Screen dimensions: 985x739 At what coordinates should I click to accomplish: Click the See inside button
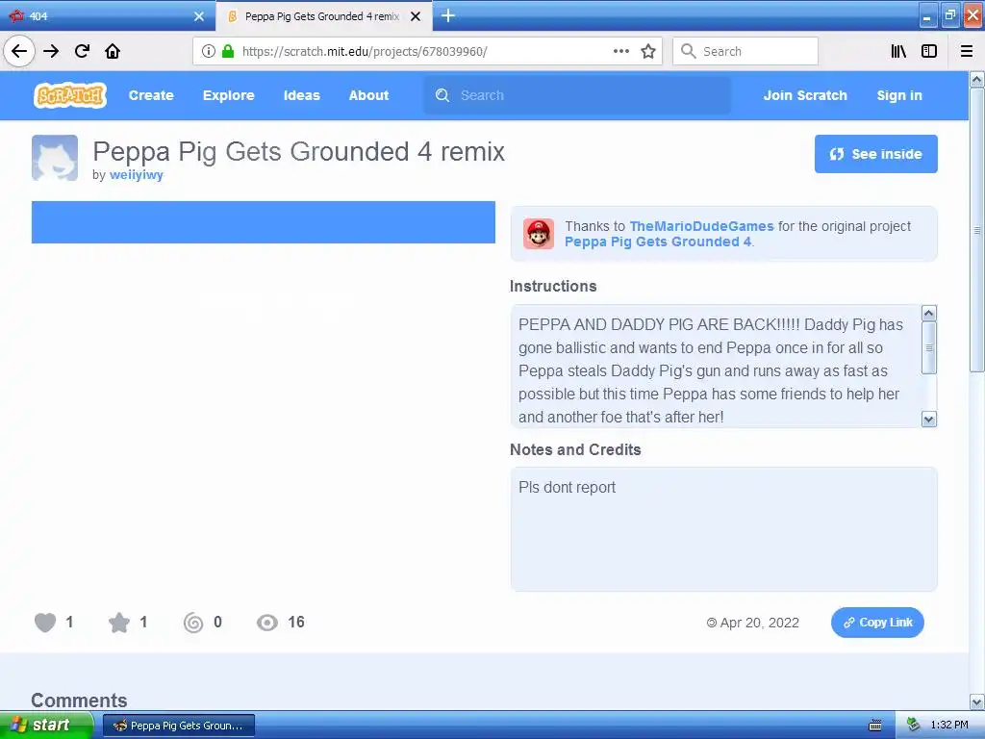pyautogui.click(x=875, y=154)
